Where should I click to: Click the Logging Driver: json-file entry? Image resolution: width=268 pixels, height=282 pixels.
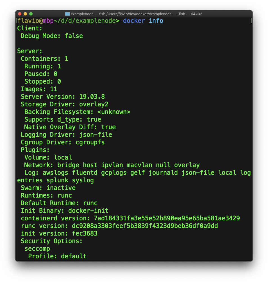point(66,135)
